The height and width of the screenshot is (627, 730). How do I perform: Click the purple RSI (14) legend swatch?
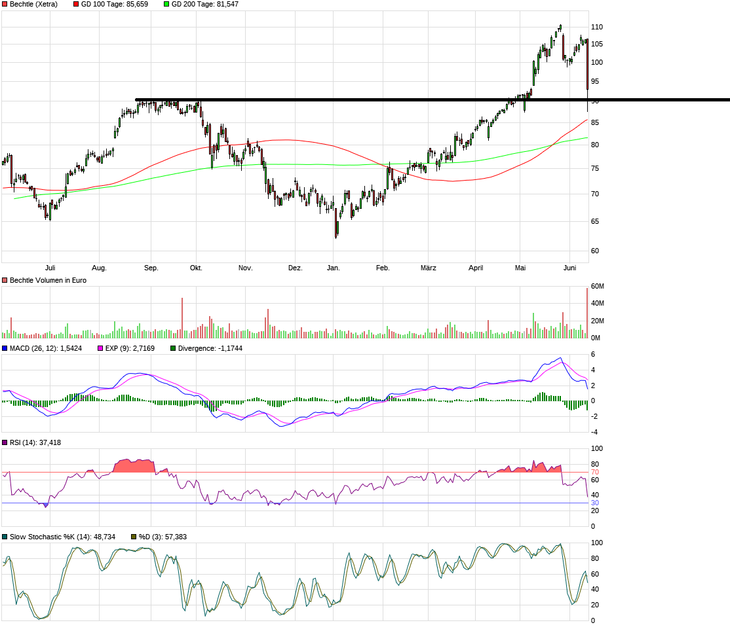pyautogui.click(x=5, y=442)
